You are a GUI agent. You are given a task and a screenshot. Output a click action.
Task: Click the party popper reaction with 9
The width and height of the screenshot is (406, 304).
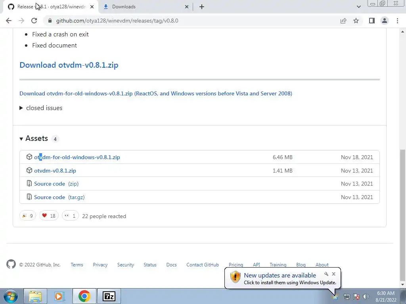pyautogui.click(x=28, y=216)
